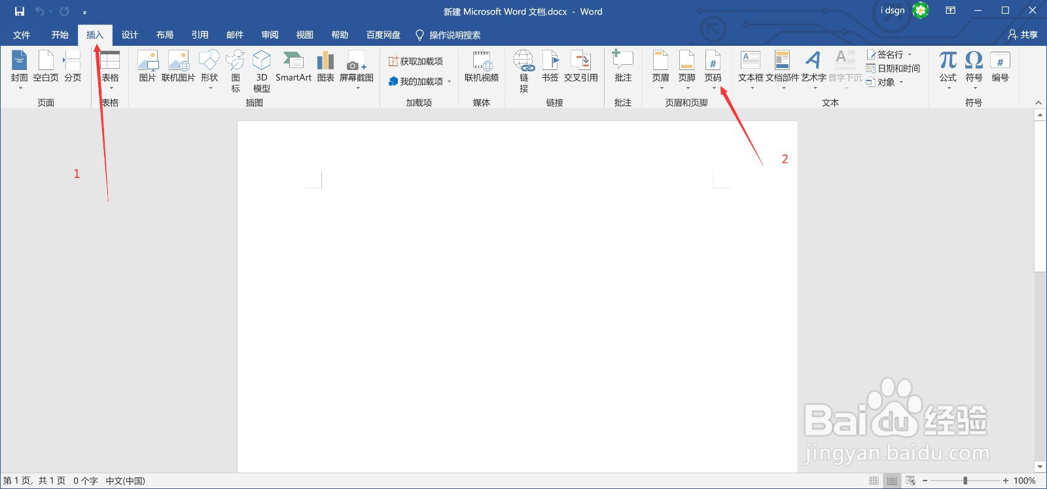
Task: Save the document with the floppy icon
Action: (20, 11)
